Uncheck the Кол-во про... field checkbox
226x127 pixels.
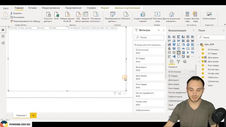point(203,69)
